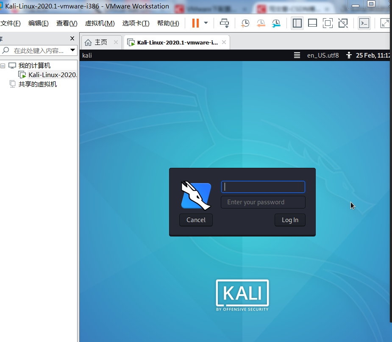The height and width of the screenshot is (342, 392).
Task: Open the 虚拟机(M) menu
Action: [100, 23]
